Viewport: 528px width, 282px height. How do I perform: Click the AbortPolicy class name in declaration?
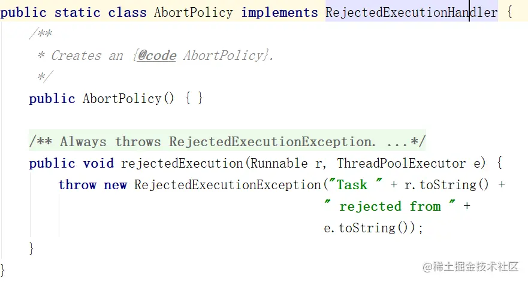point(194,13)
